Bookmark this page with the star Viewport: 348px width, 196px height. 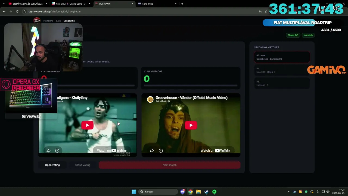(266, 11)
